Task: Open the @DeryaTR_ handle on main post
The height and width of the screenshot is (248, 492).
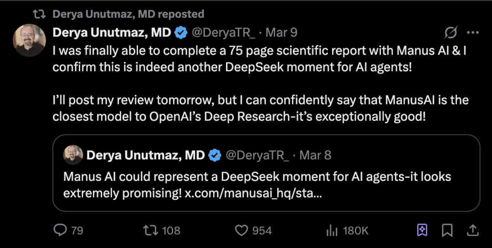Action: coord(223,33)
